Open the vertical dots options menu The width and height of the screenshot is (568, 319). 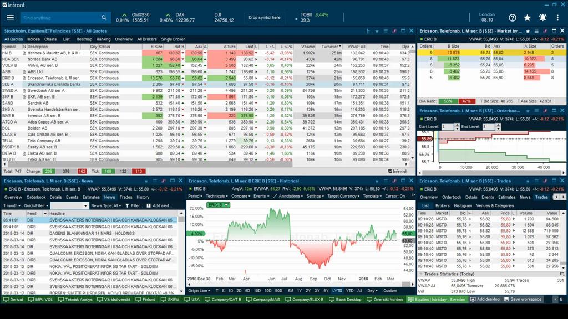pyautogui.click(x=557, y=18)
